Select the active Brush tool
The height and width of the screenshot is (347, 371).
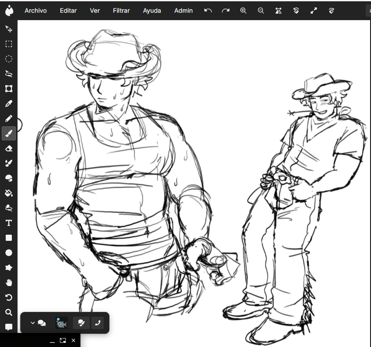coord(9,133)
